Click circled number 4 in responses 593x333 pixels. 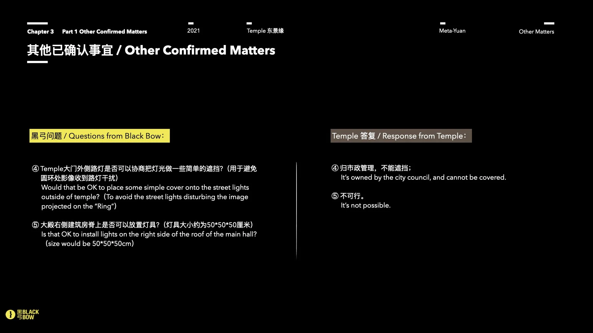[x=335, y=168]
